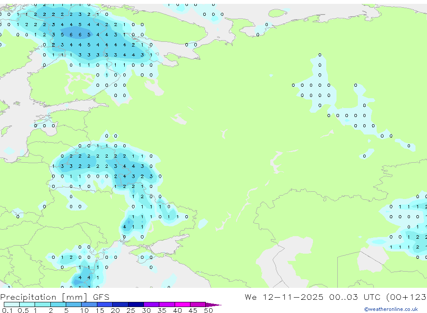This screenshot has height=313, width=427.
Task: Pick the magenta swatch between 40 and 45
Action: pyautogui.click(x=182, y=304)
